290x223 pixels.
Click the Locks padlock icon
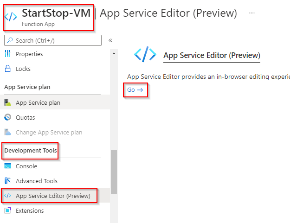coord(7,69)
